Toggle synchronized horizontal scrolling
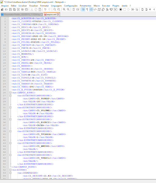 77,9
